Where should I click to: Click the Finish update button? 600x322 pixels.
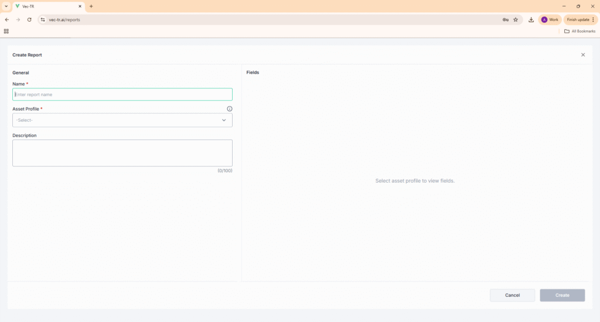(x=580, y=19)
